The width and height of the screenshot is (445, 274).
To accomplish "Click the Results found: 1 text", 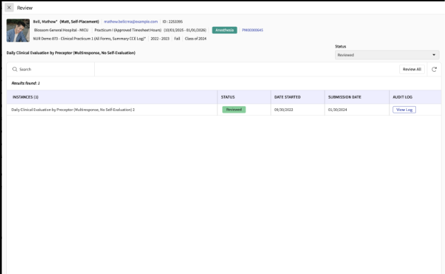I will 26,84.
